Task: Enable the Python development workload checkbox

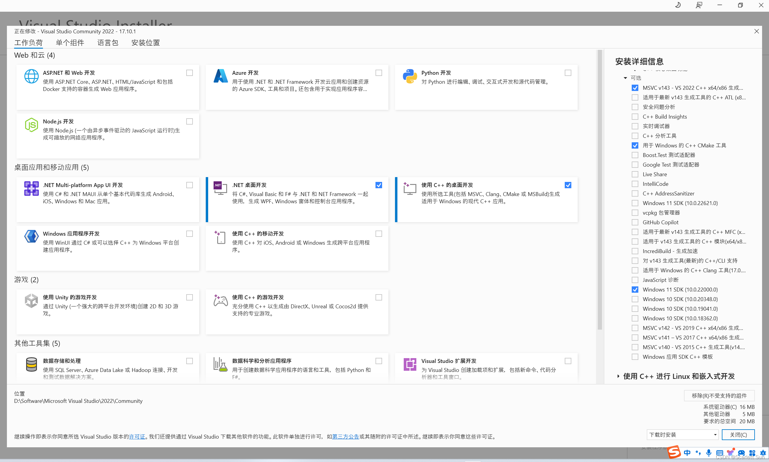Action: (x=568, y=73)
